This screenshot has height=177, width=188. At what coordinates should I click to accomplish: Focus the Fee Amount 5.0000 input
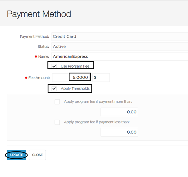coord(72,78)
